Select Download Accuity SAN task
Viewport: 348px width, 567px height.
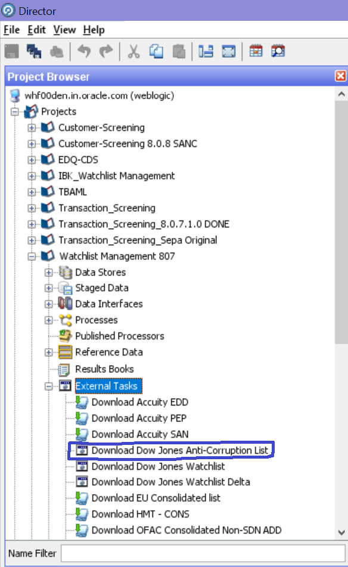(139, 434)
